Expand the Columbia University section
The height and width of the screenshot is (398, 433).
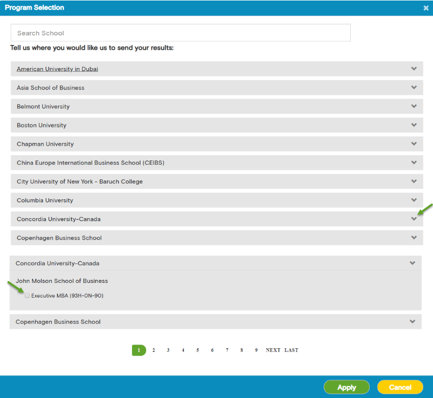click(414, 200)
